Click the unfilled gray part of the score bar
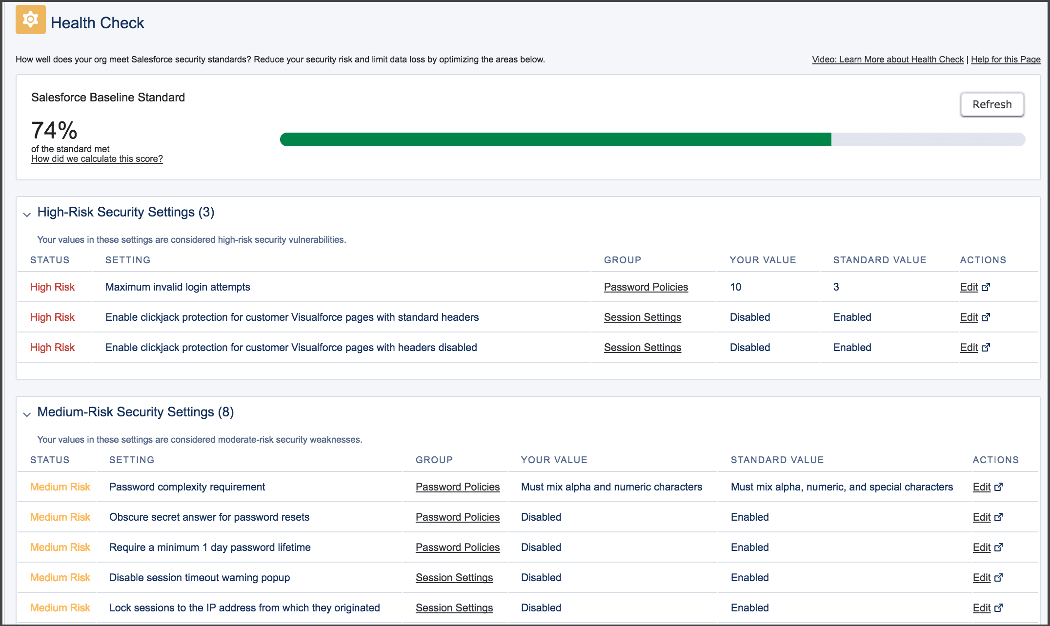The width and height of the screenshot is (1050, 626). tap(928, 139)
